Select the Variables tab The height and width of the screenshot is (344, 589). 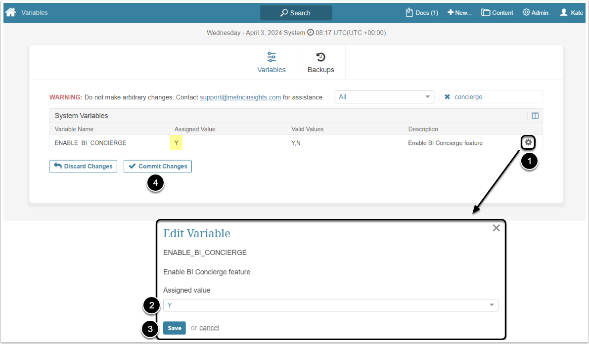[272, 63]
